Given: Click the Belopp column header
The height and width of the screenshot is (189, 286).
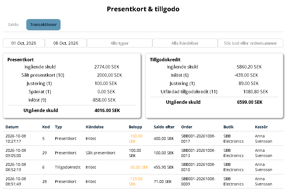Looking at the screenshot, I should (x=135, y=127).
